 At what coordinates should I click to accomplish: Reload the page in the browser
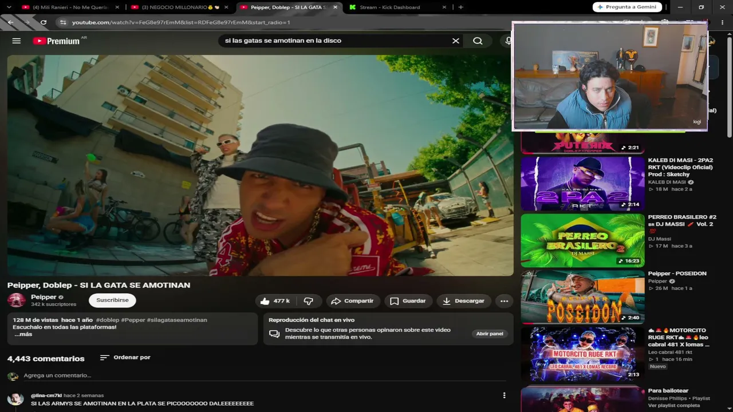(x=44, y=22)
